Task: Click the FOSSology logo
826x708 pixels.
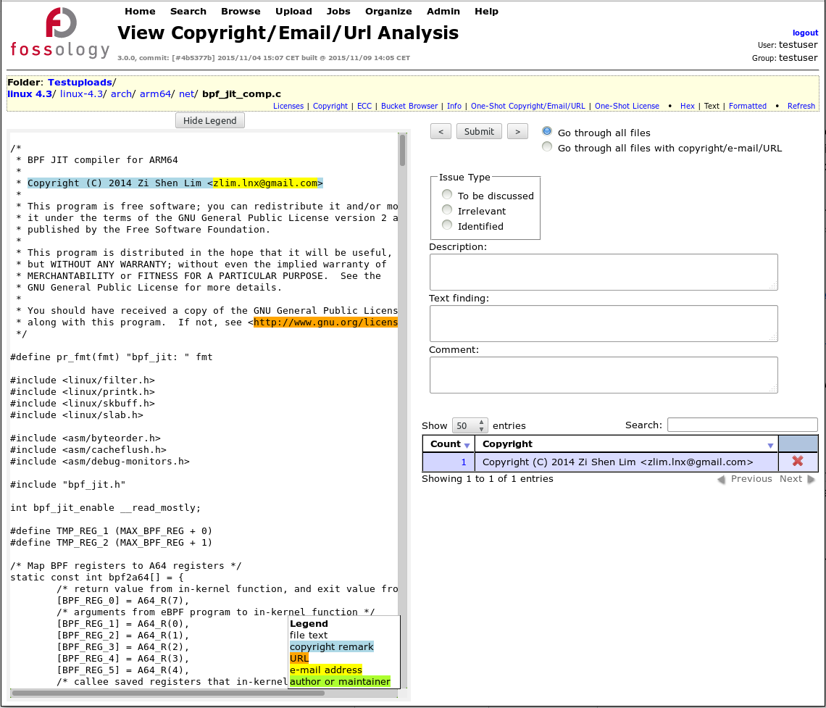Action: pos(59,33)
